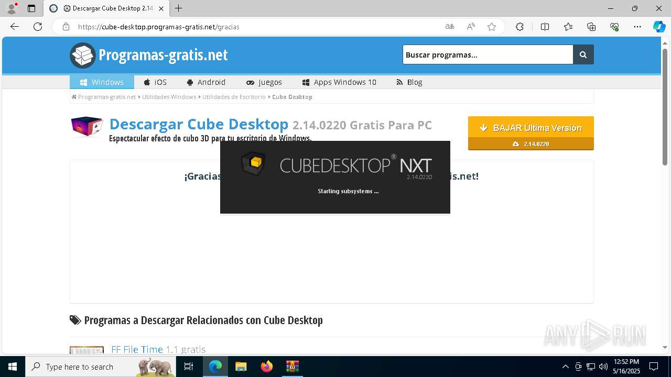Click the taskbar search box
The image size is (671, 377).
(x=101, y=367)
